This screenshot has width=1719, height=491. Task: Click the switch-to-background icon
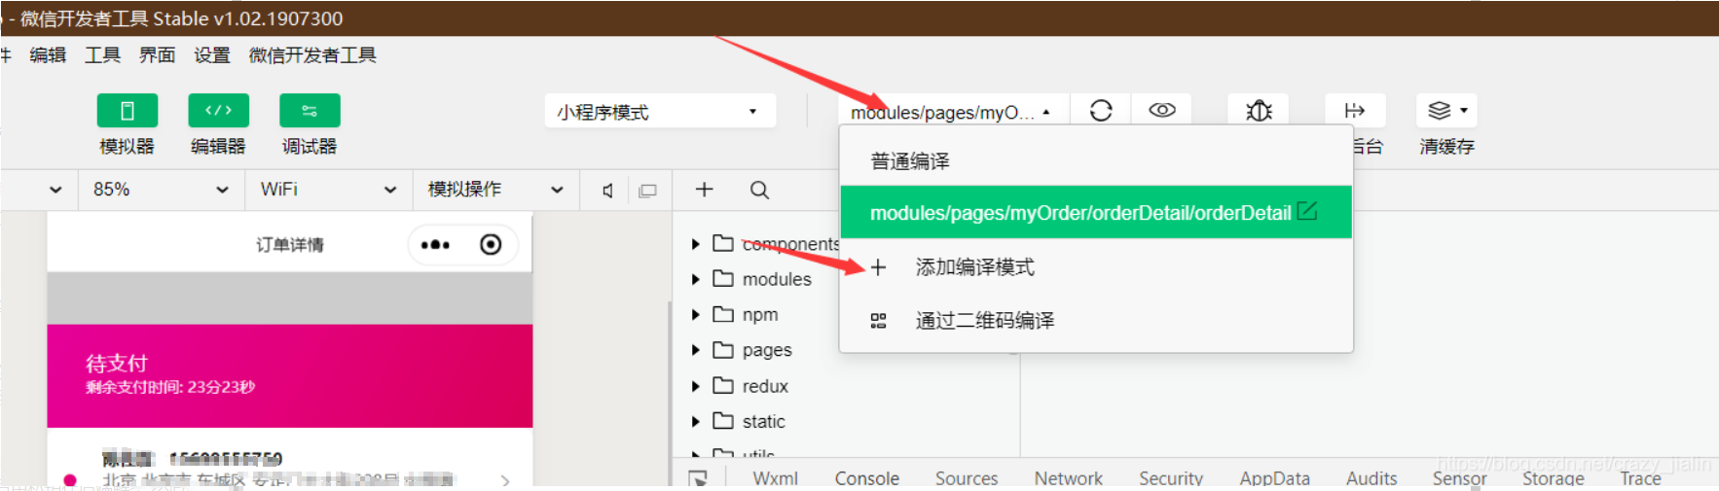[x=1355, y=111]
